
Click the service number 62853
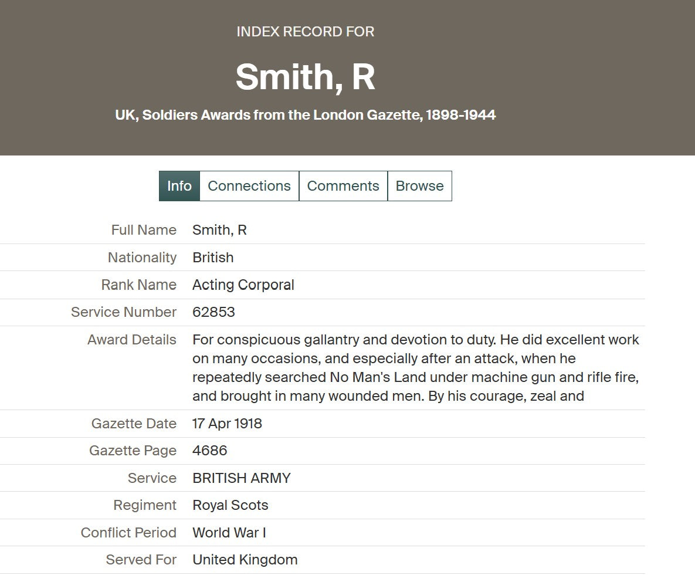pyautogui.click(x=213, y=312)
